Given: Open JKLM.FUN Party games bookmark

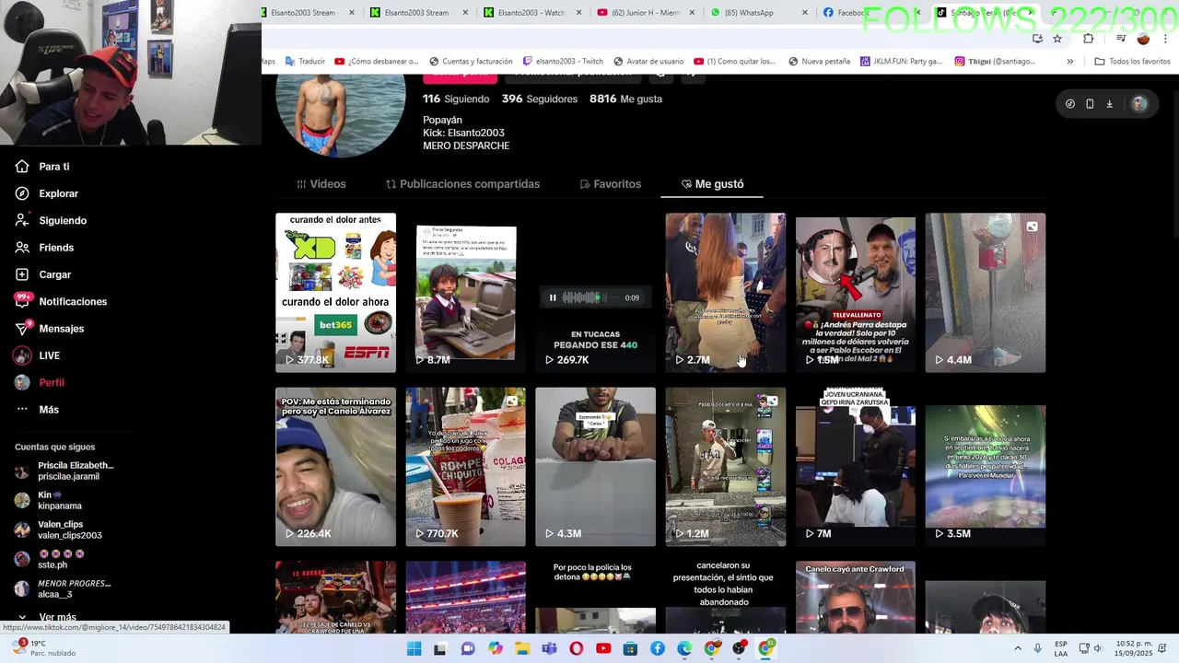Looking at the screenshot, I should tap(901, 62).
